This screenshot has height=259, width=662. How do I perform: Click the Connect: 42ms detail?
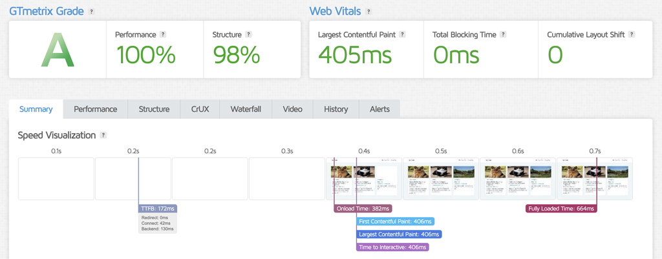(156, 223)
